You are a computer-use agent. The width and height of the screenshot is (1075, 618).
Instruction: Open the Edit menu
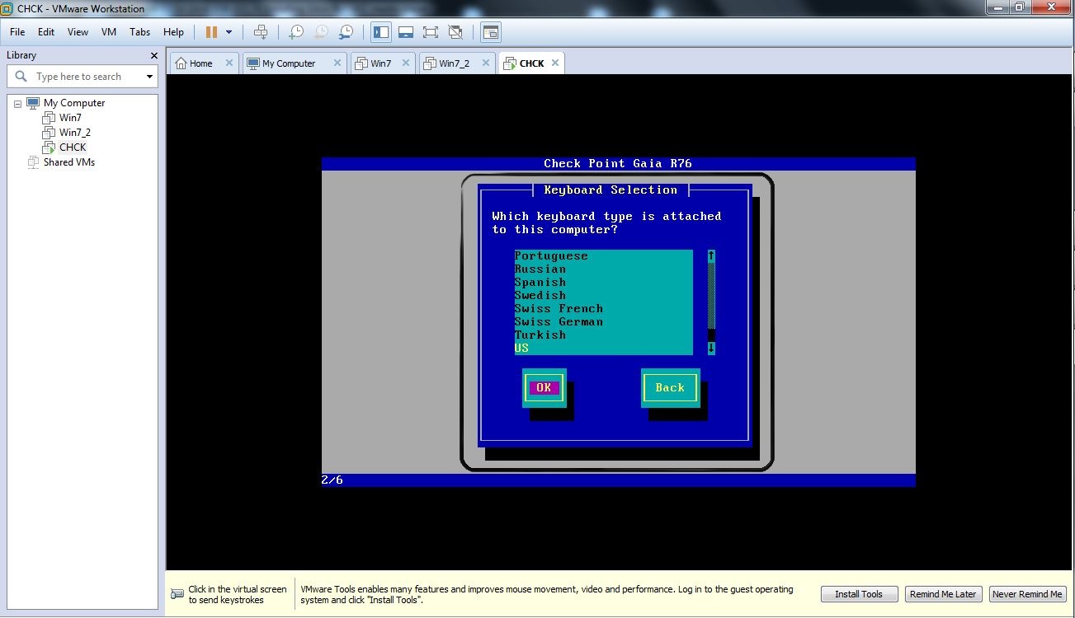tap(46, 32)
